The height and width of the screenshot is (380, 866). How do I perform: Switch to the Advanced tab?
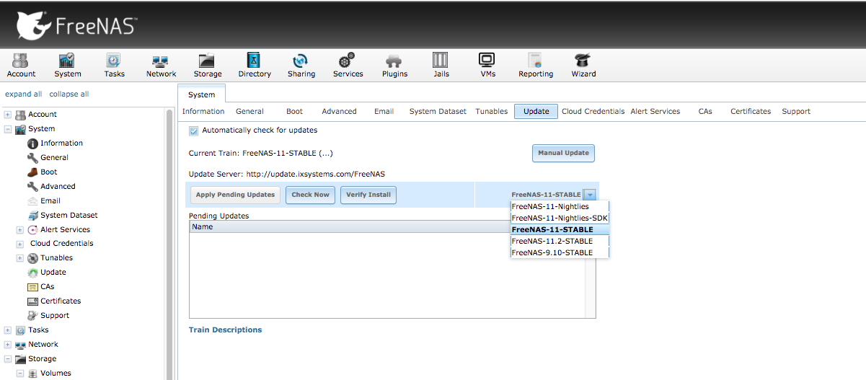click(x=339, y=111)
